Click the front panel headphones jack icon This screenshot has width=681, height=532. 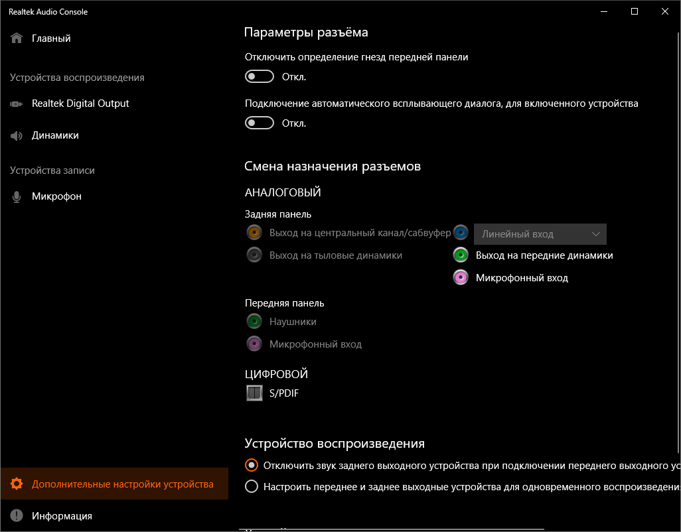[254, 322]
